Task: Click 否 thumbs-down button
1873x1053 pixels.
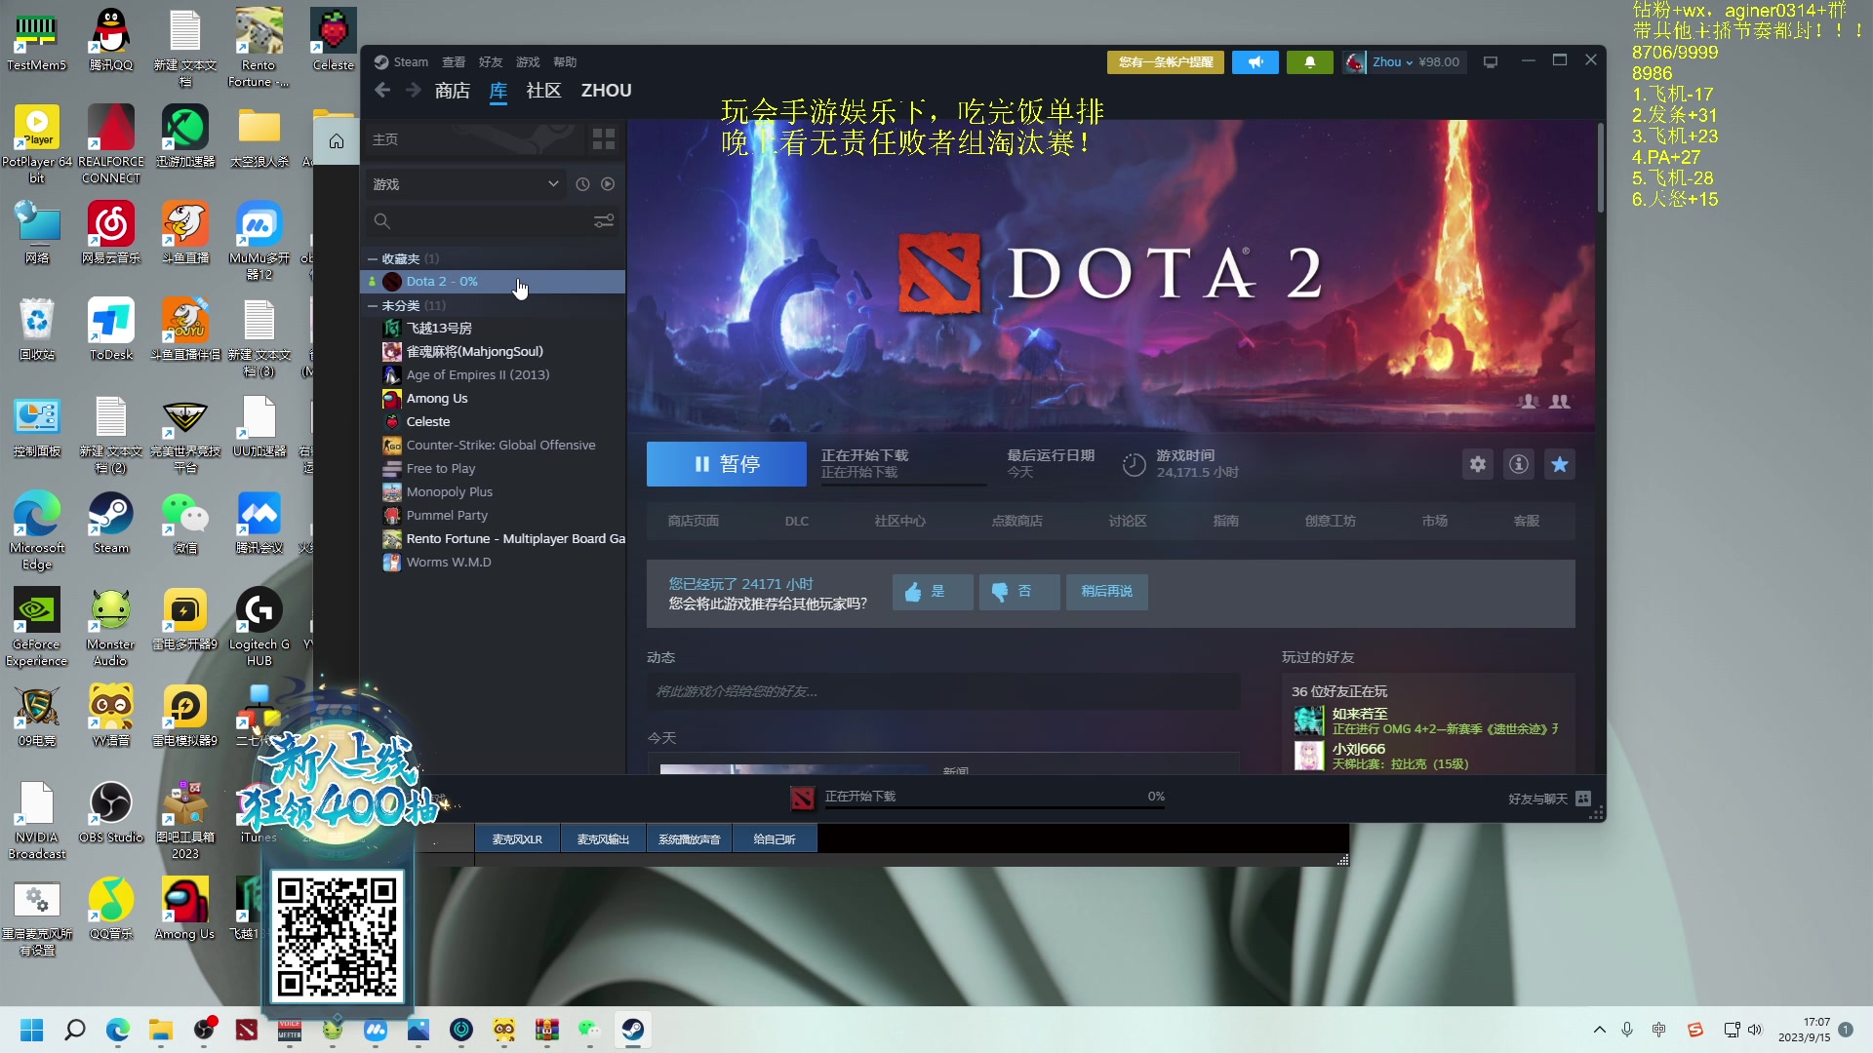Action: click(1019, 592)
